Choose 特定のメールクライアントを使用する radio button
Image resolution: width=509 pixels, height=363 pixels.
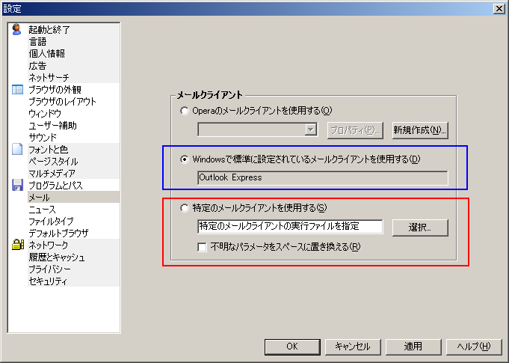(185, 207)
